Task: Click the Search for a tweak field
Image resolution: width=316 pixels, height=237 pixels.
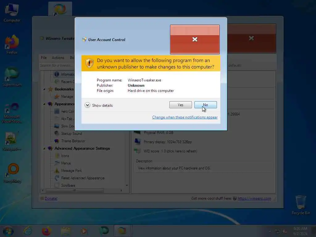Action: click(x=57, y=65)
